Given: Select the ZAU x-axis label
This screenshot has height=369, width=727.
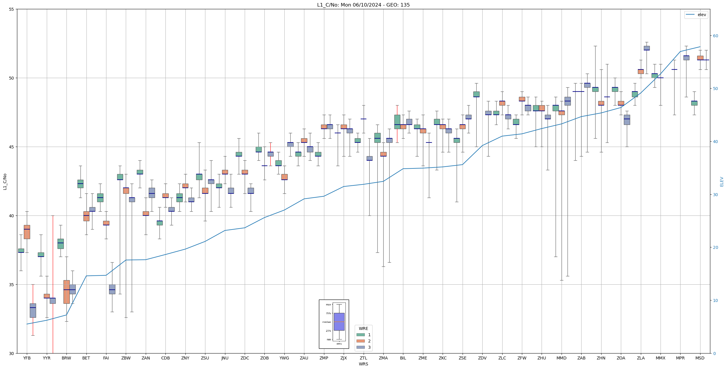Looking at the screenshot, I should (x=304, y=358).
